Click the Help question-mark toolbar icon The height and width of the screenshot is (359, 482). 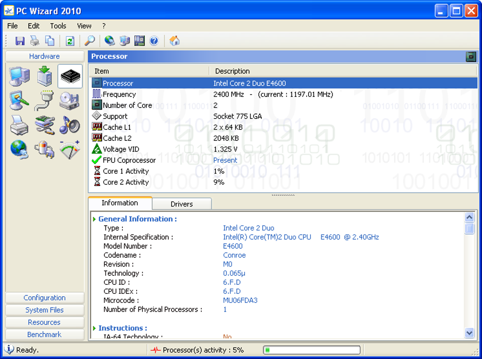[x=154, y=41]
